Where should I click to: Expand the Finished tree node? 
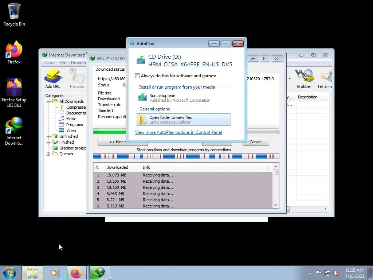[x=48, y=142]
